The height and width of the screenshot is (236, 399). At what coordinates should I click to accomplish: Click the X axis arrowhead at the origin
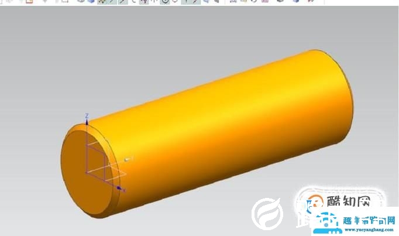(119, 188)
